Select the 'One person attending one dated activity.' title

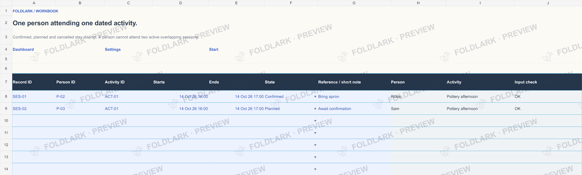[x=75, y=23]
